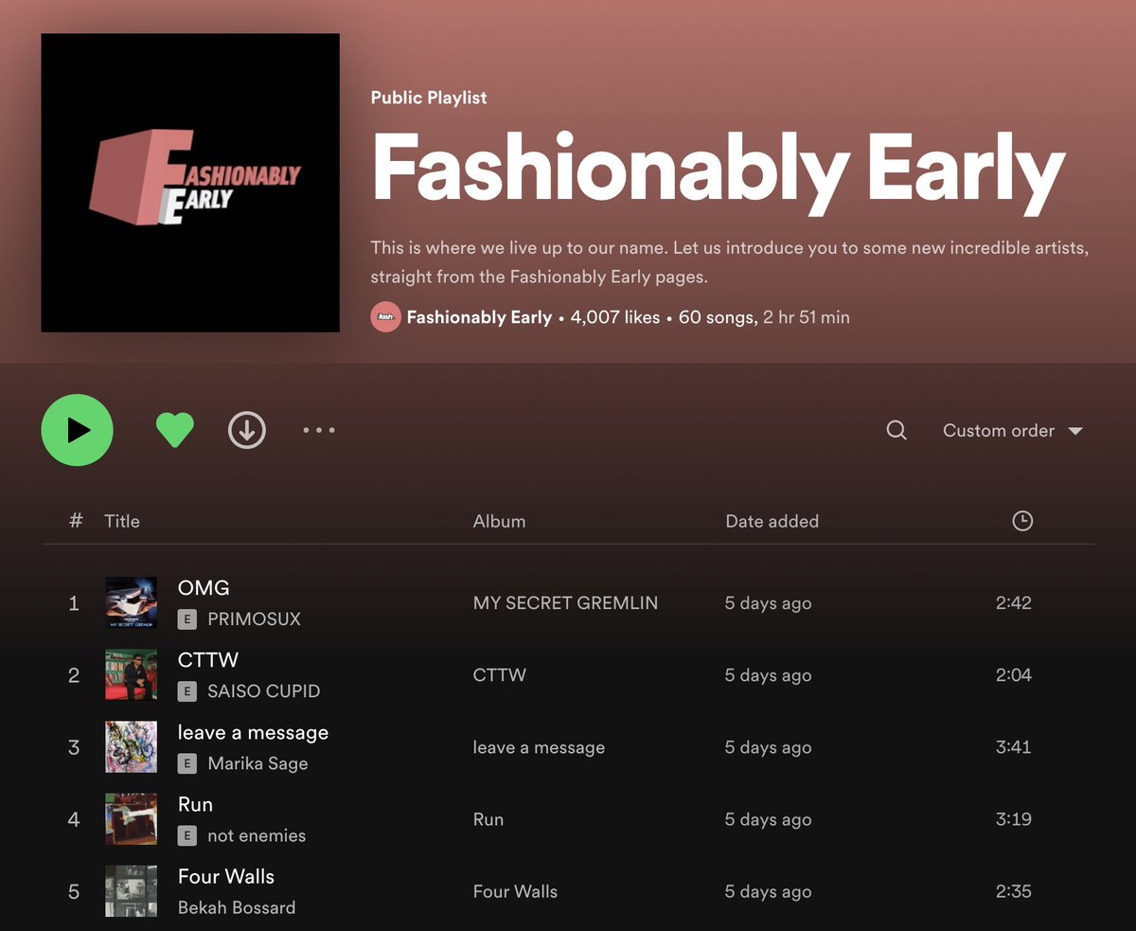Open the CTTW album link
Screen dimensions: 1136x931
[499, 675]
